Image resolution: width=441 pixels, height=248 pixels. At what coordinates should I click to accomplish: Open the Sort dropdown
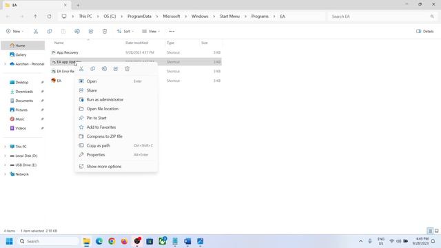tap(125, 31)
